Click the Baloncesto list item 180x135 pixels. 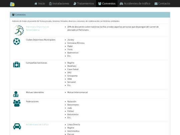click(x=73, y=114)
